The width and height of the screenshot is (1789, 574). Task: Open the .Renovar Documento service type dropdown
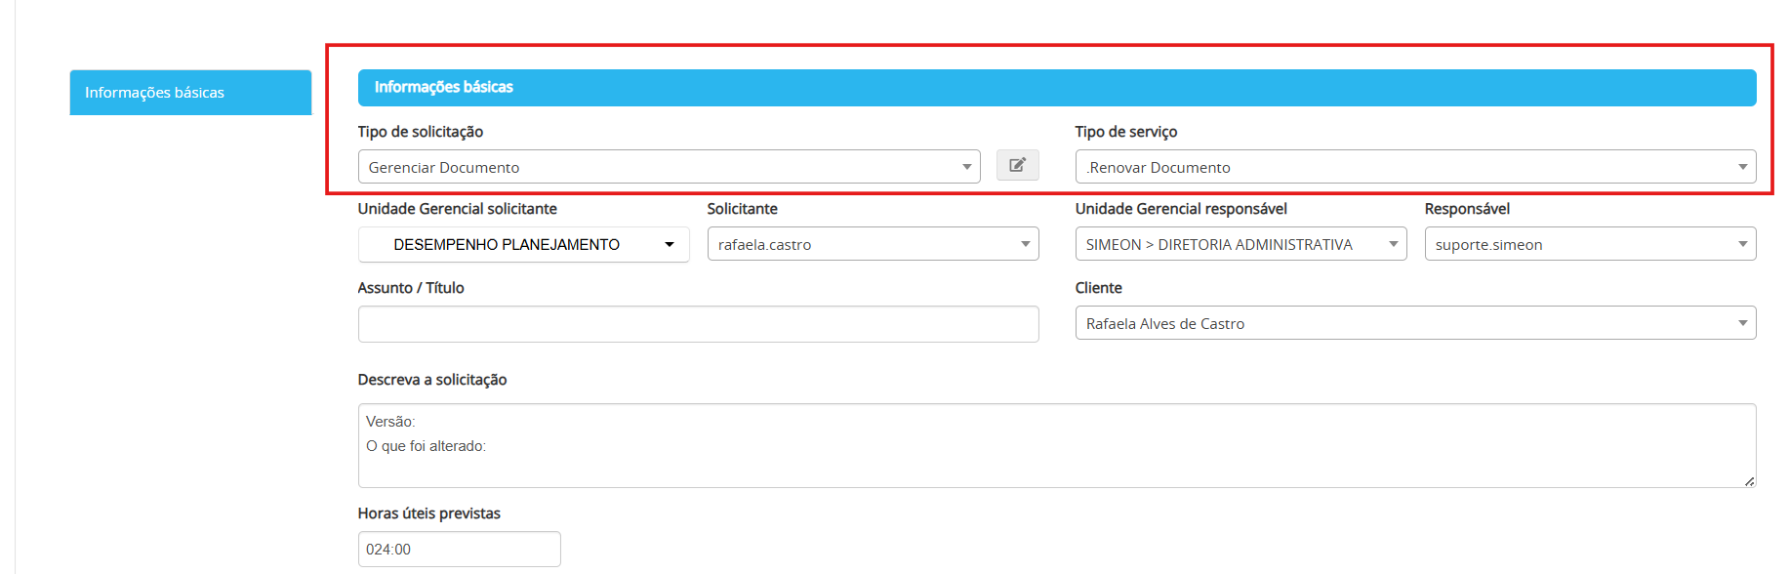[1414, 167]
